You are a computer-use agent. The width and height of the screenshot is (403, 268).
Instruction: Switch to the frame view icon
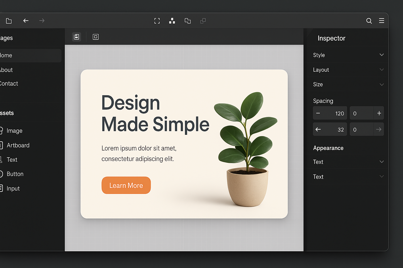[96, 37]
